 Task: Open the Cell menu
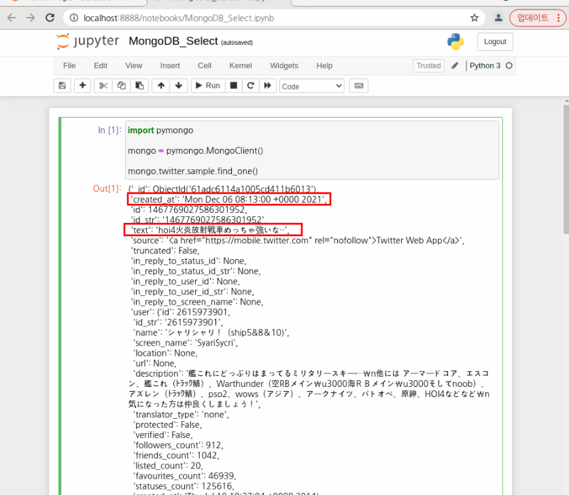click(x=205, y=66)
